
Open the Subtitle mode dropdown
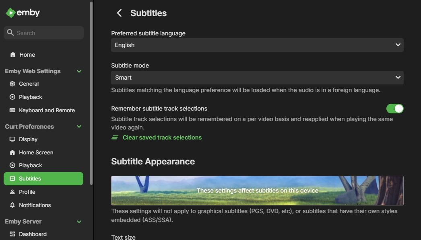257,78
